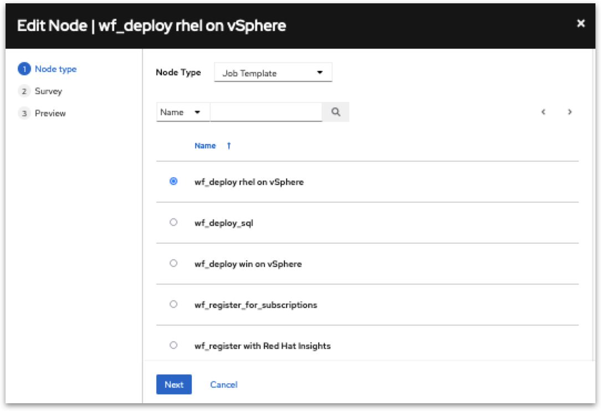601x411 pixels.
Task: Click the sort ascending arrow by Name
Action: pyautogui.click(x=228, y=146)
